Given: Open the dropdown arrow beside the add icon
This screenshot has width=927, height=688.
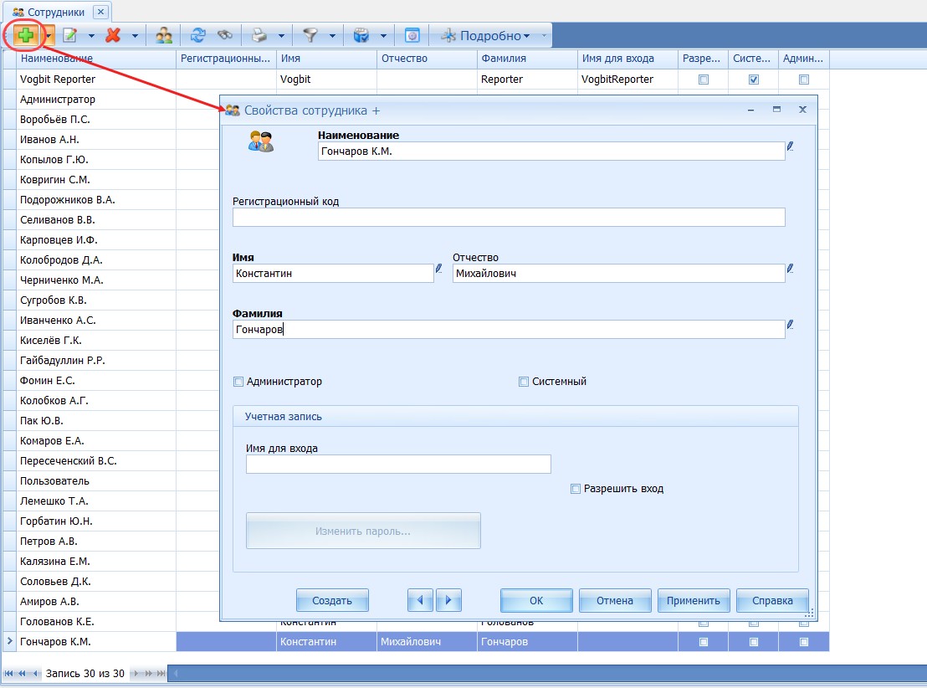Looking at the screenshot, I should point(49,35).
